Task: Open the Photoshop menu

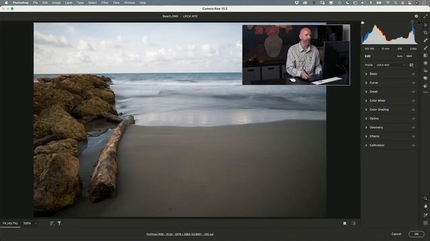Action: coord(21,3)
